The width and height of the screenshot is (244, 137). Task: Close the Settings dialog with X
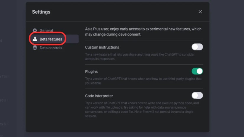tap(200, 12)
